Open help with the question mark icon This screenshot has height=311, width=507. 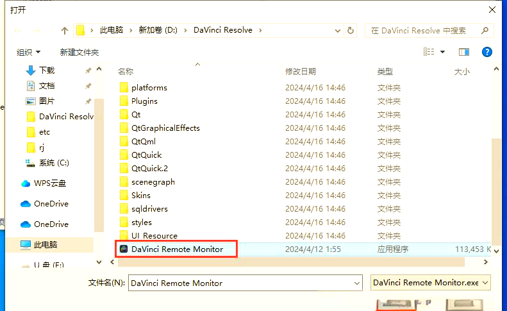486,52
